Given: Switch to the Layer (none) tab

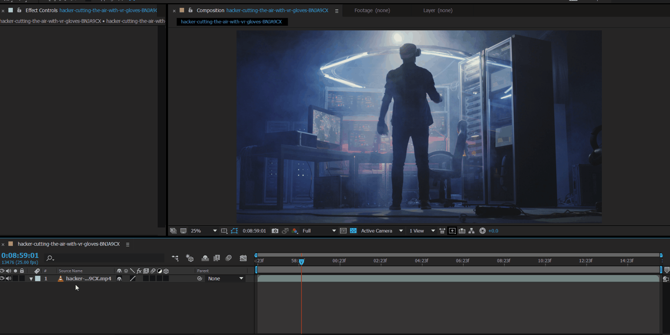Looking at the screenshot, I should pyautogui.click(x=438, y=10).
